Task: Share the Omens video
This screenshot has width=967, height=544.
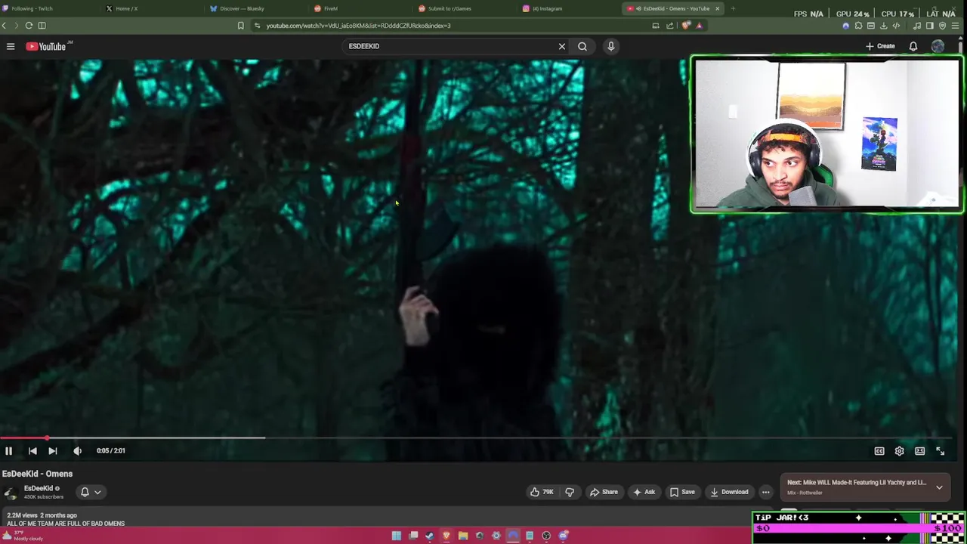Action: [x=604, y=492]
